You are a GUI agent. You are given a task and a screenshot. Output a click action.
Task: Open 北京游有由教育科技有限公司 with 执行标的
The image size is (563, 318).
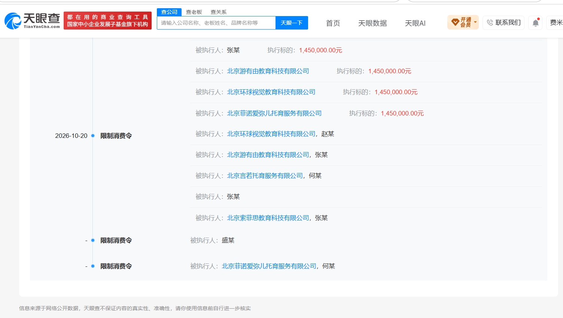coord(268,71)
